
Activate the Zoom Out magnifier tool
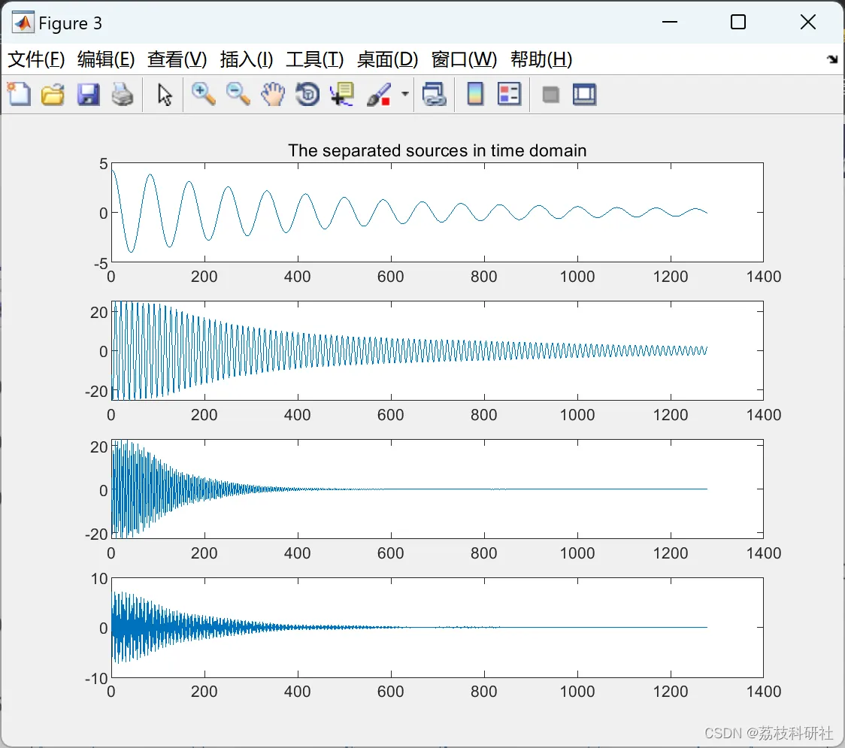[238, 94]
